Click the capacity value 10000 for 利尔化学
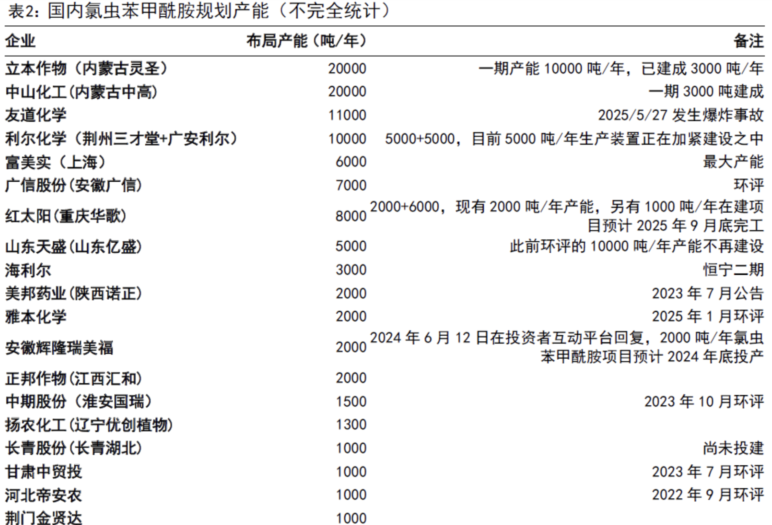 [x=347, y=139]
